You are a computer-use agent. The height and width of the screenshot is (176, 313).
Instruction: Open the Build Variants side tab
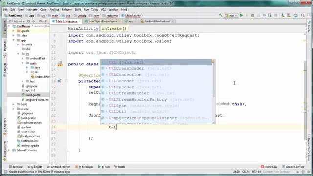(4, 151)
